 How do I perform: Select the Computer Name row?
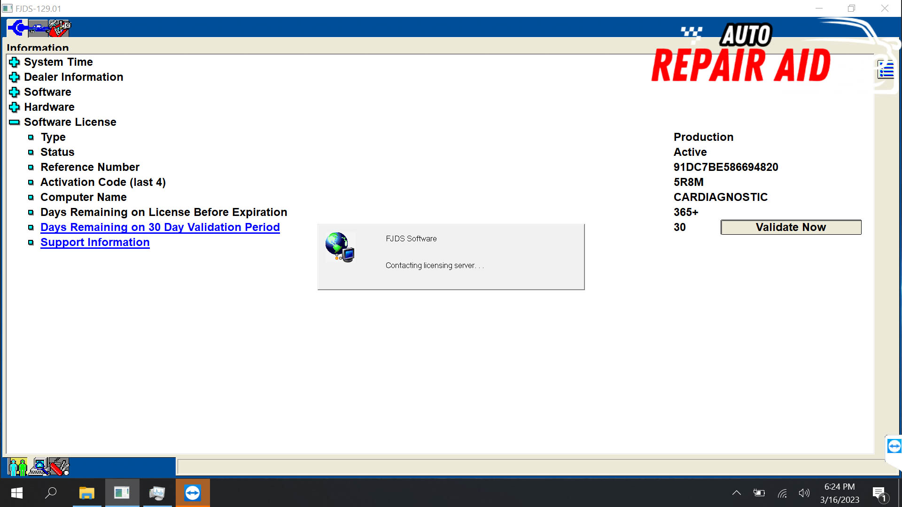[x=84, y=197]
